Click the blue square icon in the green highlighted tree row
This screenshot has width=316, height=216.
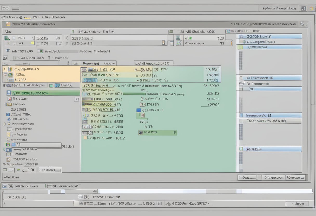coord(9,93)
